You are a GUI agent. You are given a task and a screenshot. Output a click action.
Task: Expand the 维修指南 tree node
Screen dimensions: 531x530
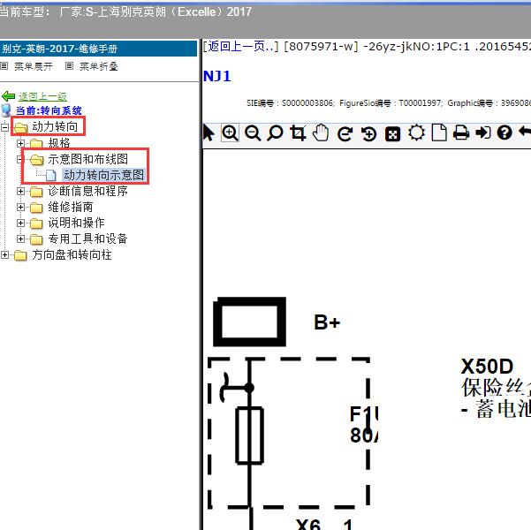click(x=20, y=207)
